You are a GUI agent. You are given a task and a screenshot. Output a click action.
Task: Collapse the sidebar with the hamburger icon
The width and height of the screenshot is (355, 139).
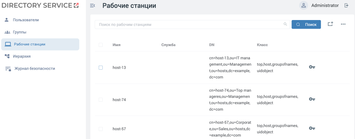(92, 6)
